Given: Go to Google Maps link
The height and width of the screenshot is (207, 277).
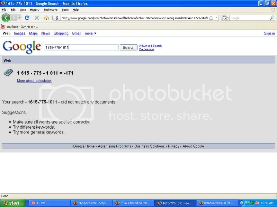Looking at the screenshot, I should [x=33, y=33].
